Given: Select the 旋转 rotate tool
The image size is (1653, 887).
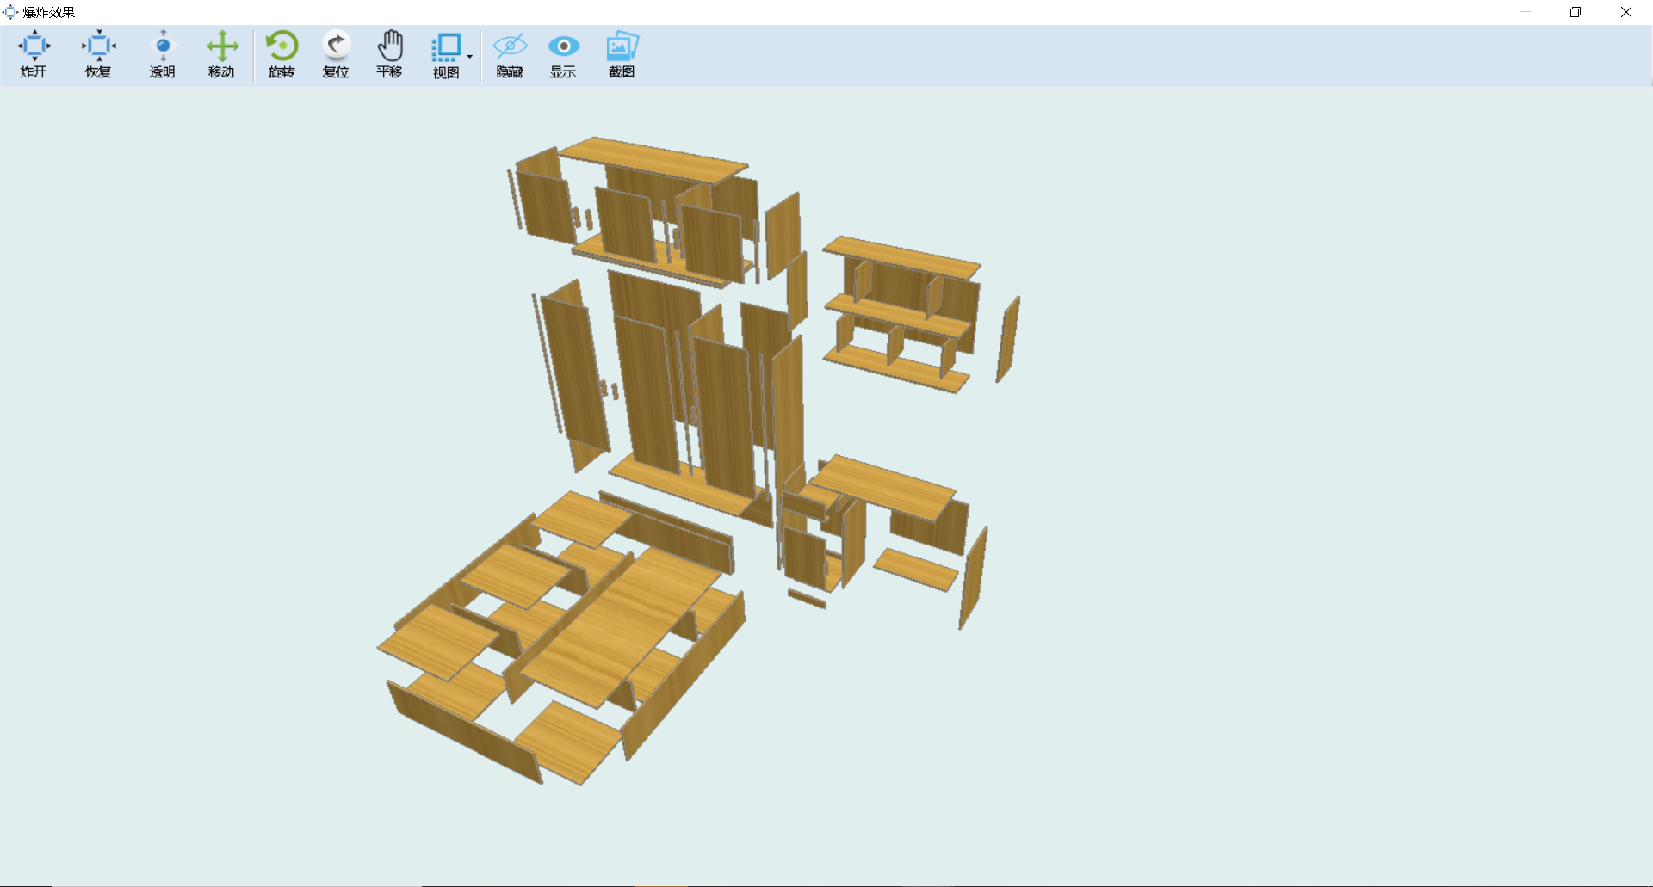Looking at the screenshot, I should click(x=282, y=54).
